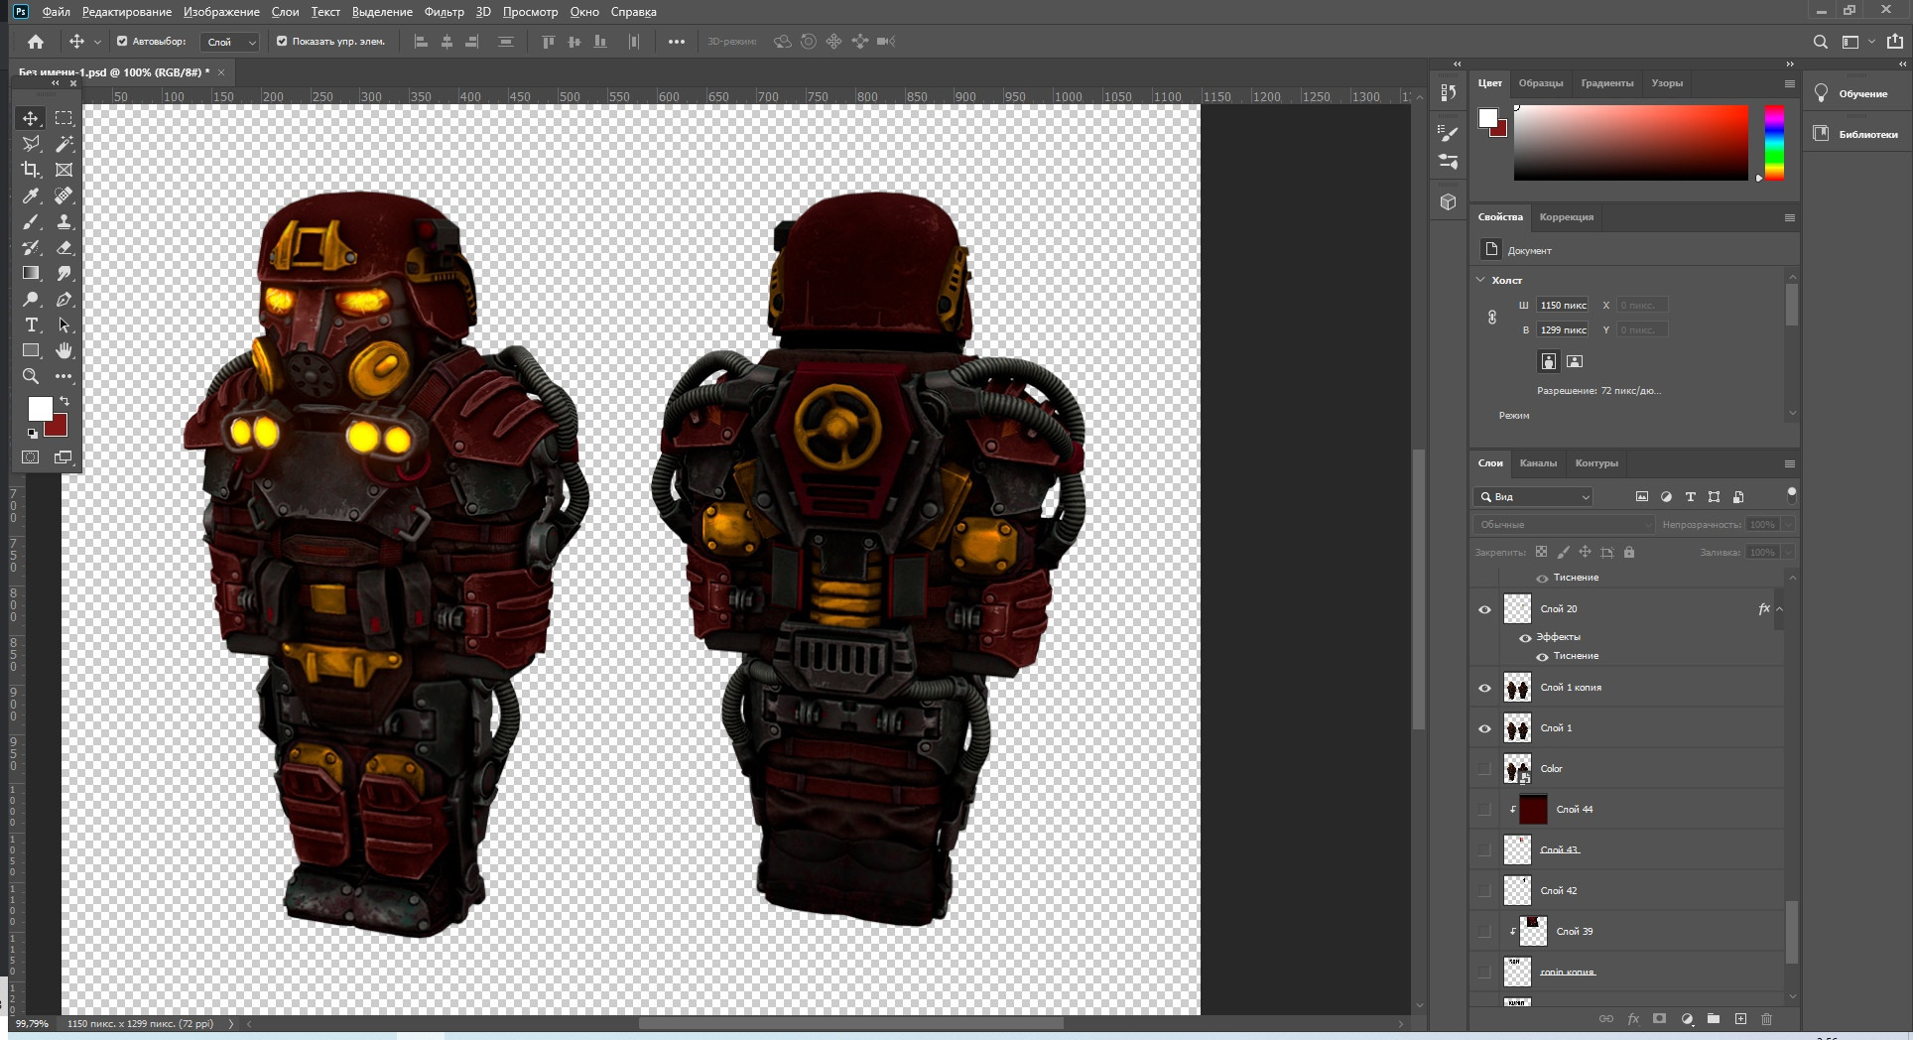This screenshot has height=1040, width=1913.
Task: Select the Polygonal Lasso tool
Action: 31,144
